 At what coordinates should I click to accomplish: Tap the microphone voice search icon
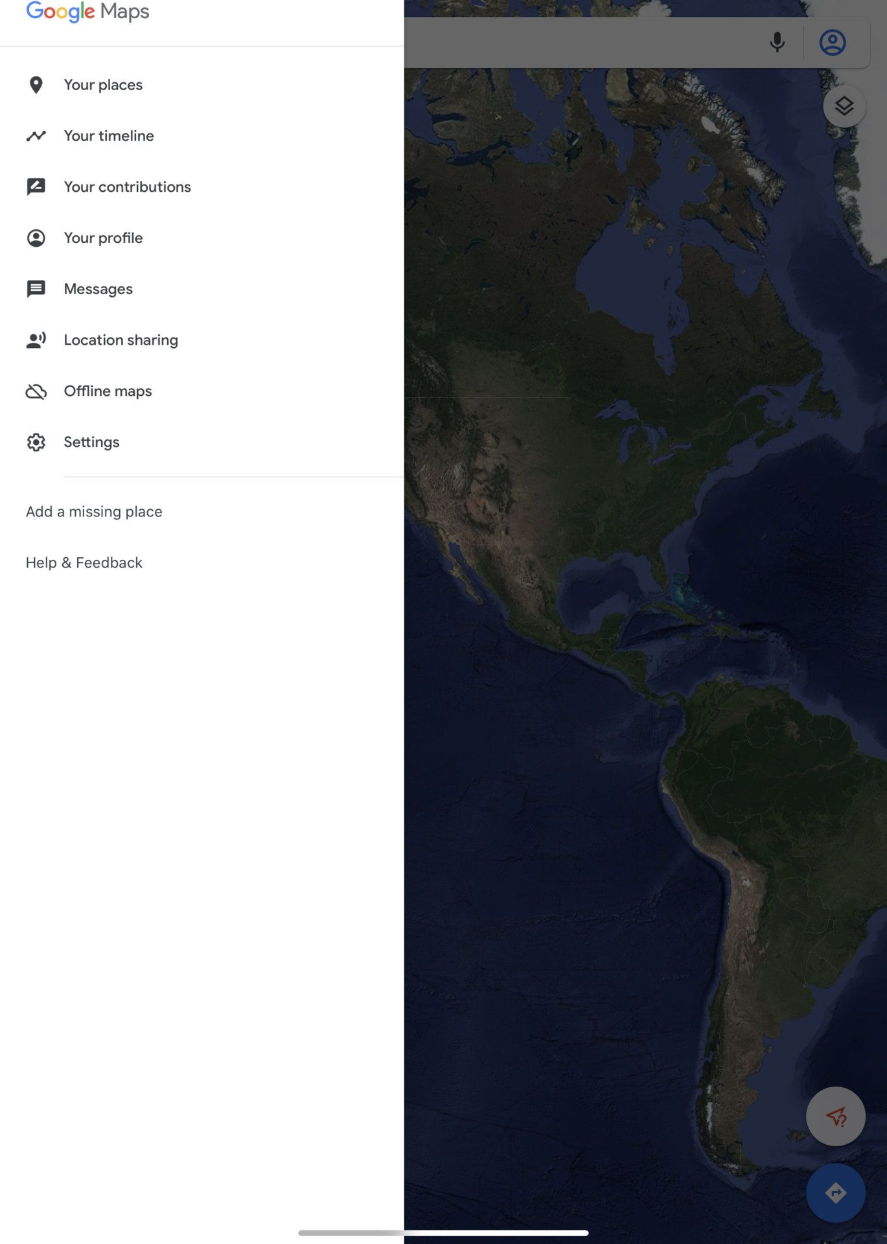(x=777, y=42)
